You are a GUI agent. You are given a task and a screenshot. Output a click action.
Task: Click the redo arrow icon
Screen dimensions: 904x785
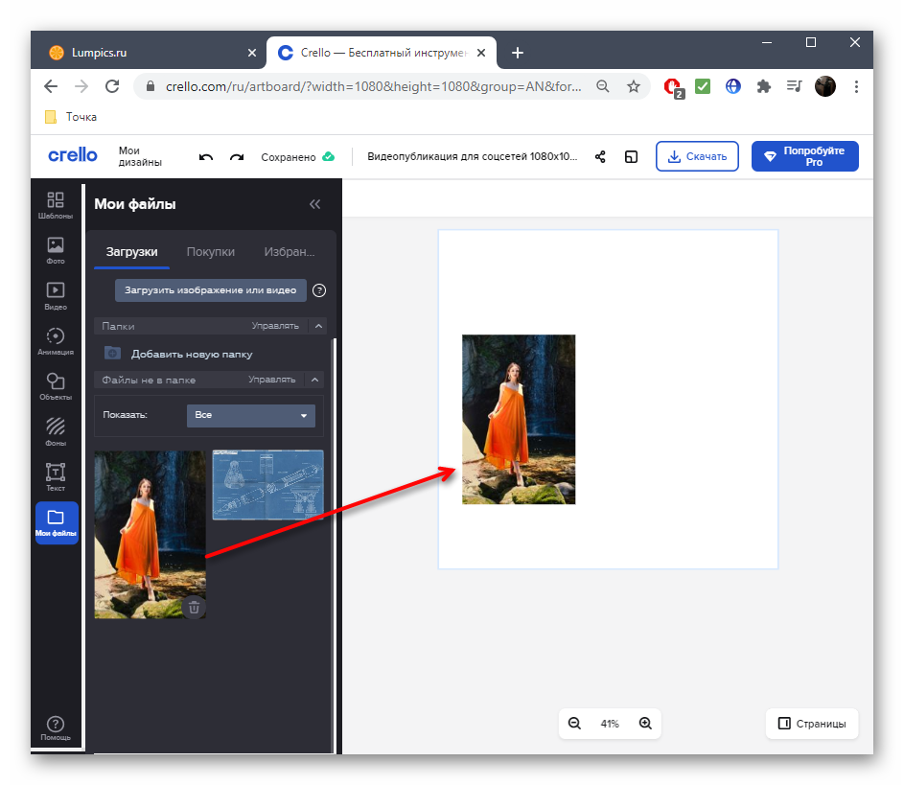(237, 157)
